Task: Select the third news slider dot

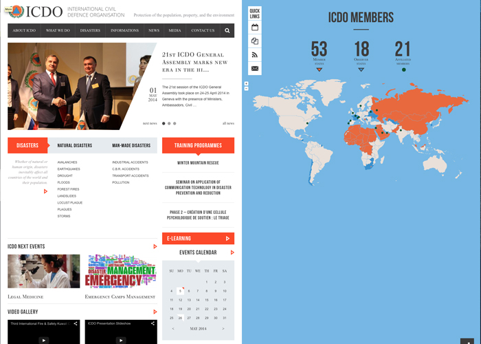Action: click(x=175, y=123)
